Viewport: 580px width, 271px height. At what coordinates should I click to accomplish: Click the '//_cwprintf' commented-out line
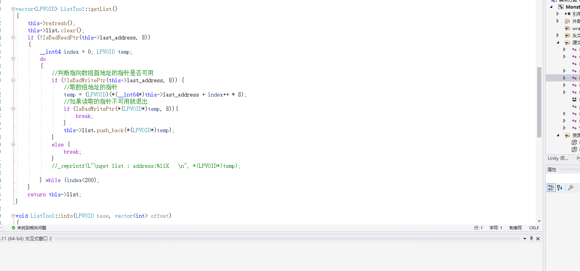click(x=146, y=166)
